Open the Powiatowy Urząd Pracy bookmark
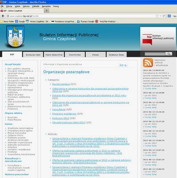177x178 pixels. pos(64,21)
